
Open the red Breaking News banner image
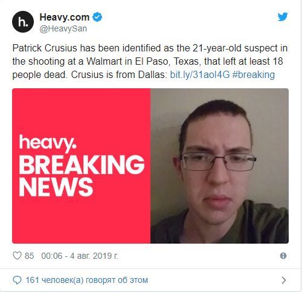point(82,166)
